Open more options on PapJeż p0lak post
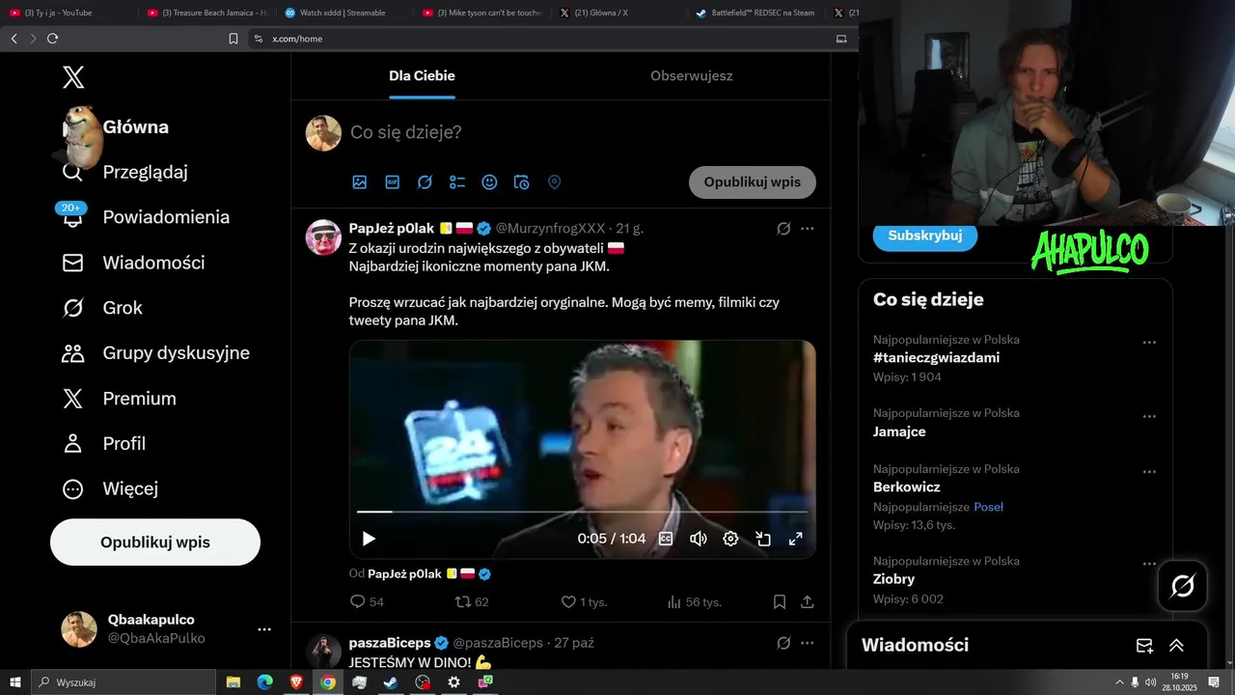 pos(808,229)
